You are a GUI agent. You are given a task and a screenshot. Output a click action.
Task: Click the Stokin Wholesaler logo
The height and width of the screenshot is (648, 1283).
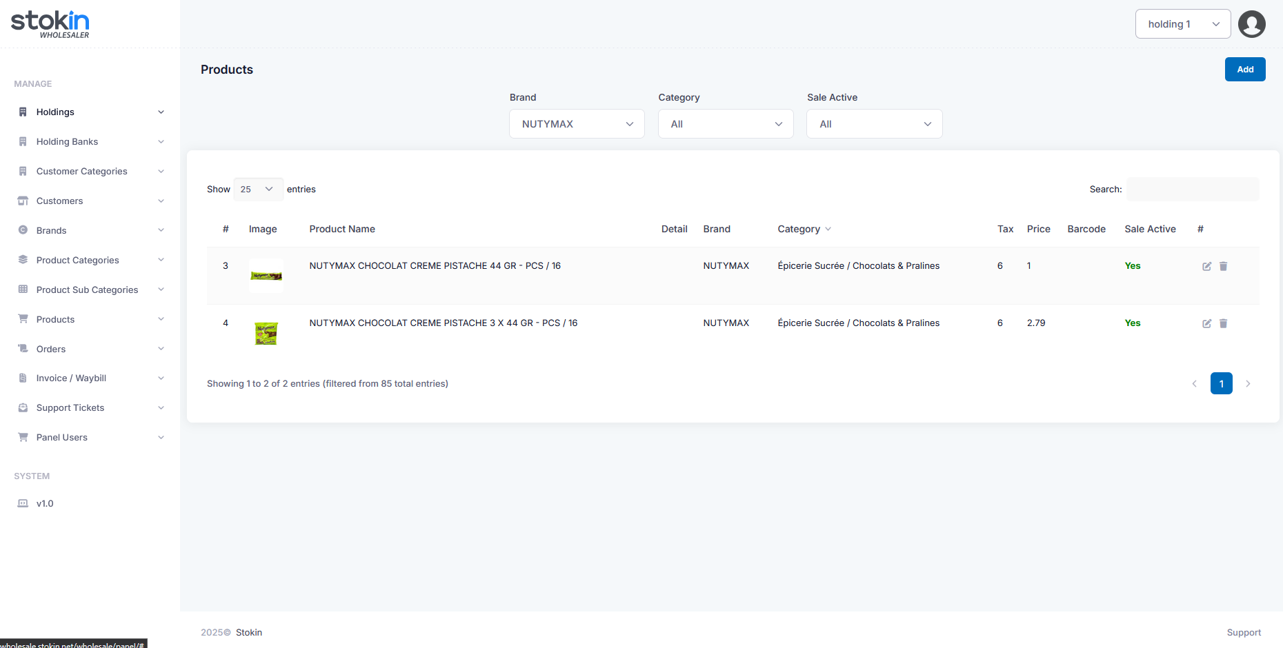point(50,23)
